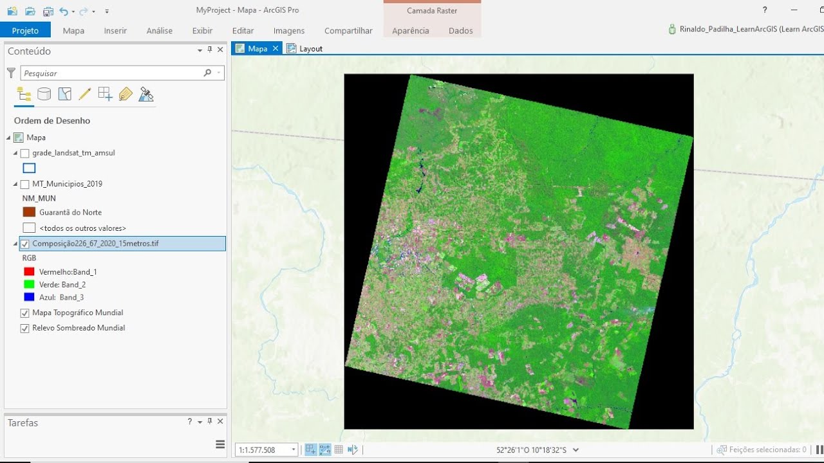
Task: Select List By Snapping view
Action: pyautogui.click(x=105, y=95)
